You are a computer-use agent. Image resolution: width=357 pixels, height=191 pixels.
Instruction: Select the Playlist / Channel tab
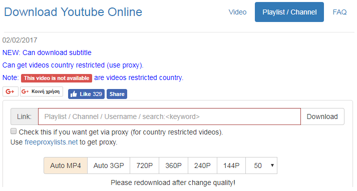(x=289, y=12)
